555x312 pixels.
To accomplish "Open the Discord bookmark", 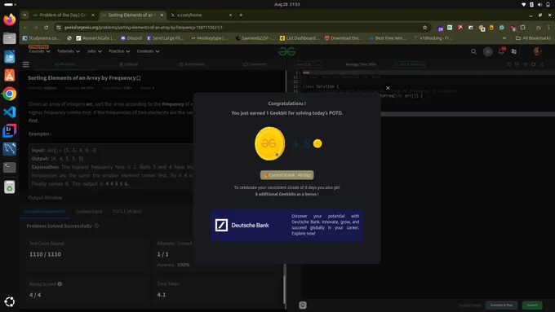I will click(131, 38).
